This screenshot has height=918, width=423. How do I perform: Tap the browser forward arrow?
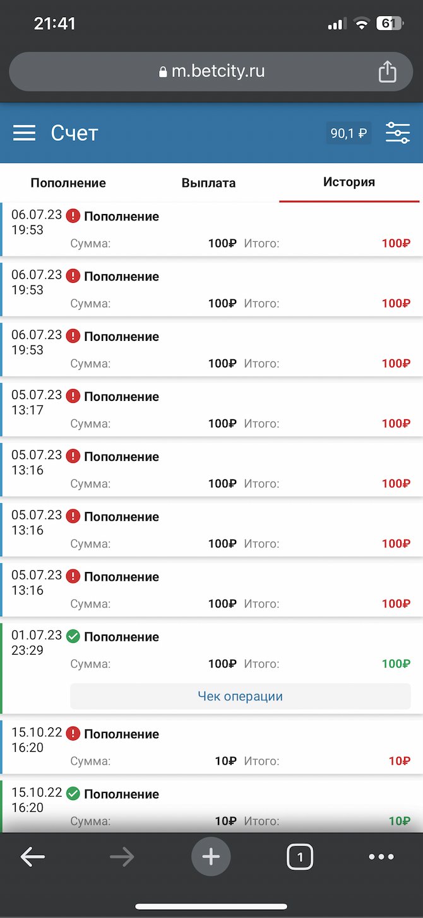(x=122, y=857)
